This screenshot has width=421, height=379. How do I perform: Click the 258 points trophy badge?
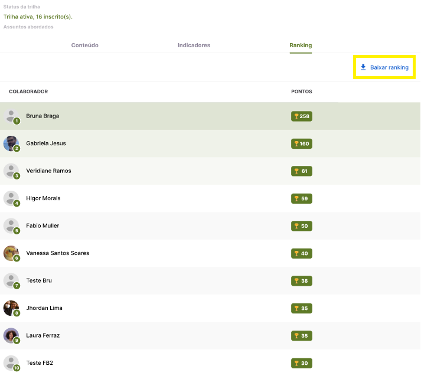(302, 116)
